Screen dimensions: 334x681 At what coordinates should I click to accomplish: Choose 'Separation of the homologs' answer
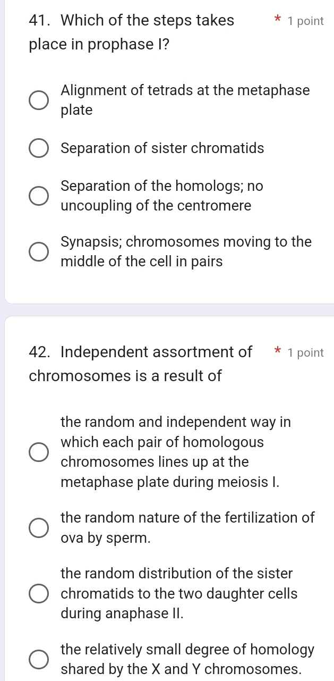click(38, 196)
